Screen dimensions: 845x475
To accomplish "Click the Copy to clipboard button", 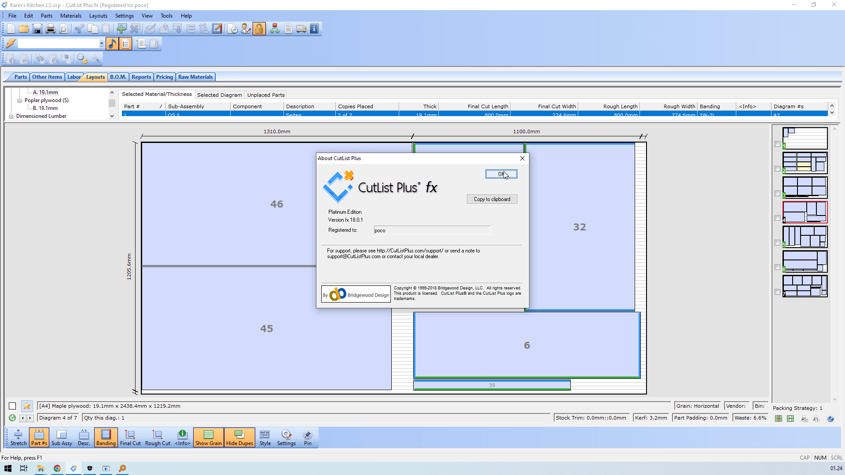I will coord(492,199).
